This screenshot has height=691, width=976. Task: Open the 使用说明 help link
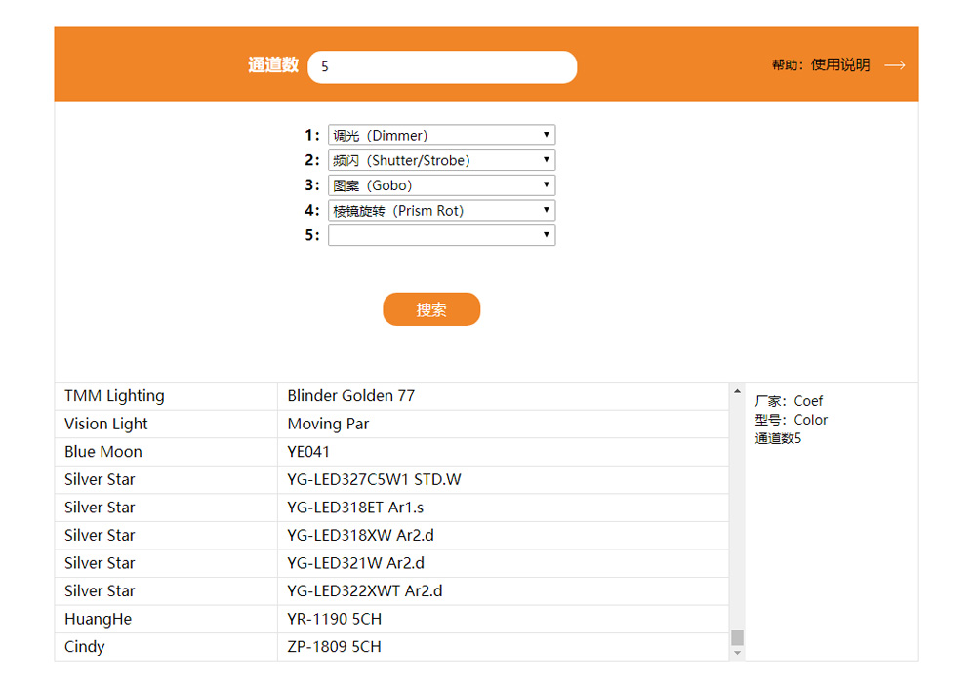click(x=839, y=65)
